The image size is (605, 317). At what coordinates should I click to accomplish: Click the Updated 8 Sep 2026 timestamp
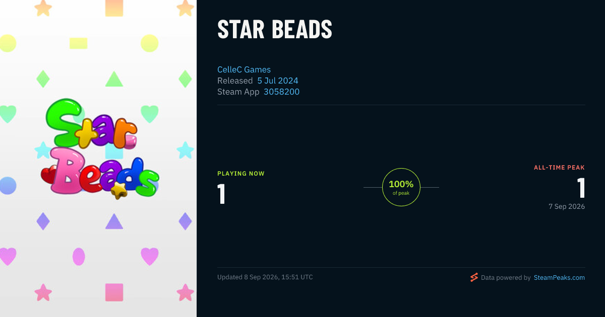click(265, 277)
